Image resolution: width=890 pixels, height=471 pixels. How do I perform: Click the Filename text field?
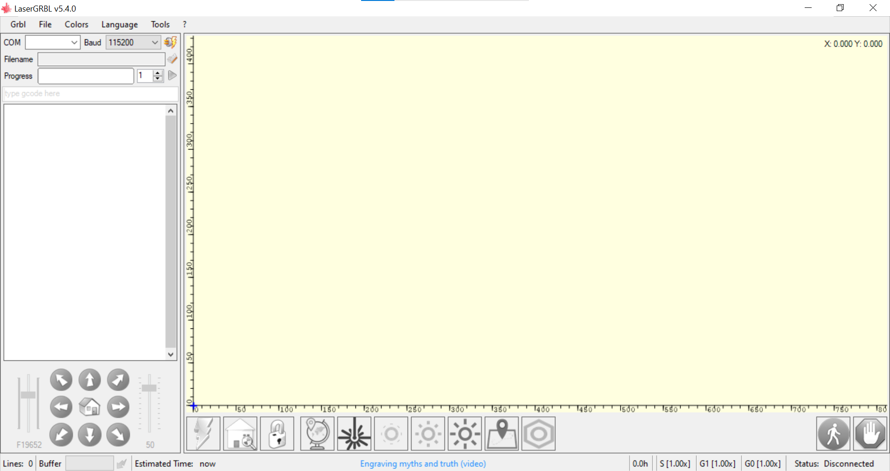101,59
